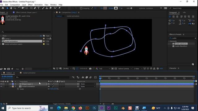Toggle the Snapping checkbox
This screenshot has width=198, height=111.
pos(81,8)
